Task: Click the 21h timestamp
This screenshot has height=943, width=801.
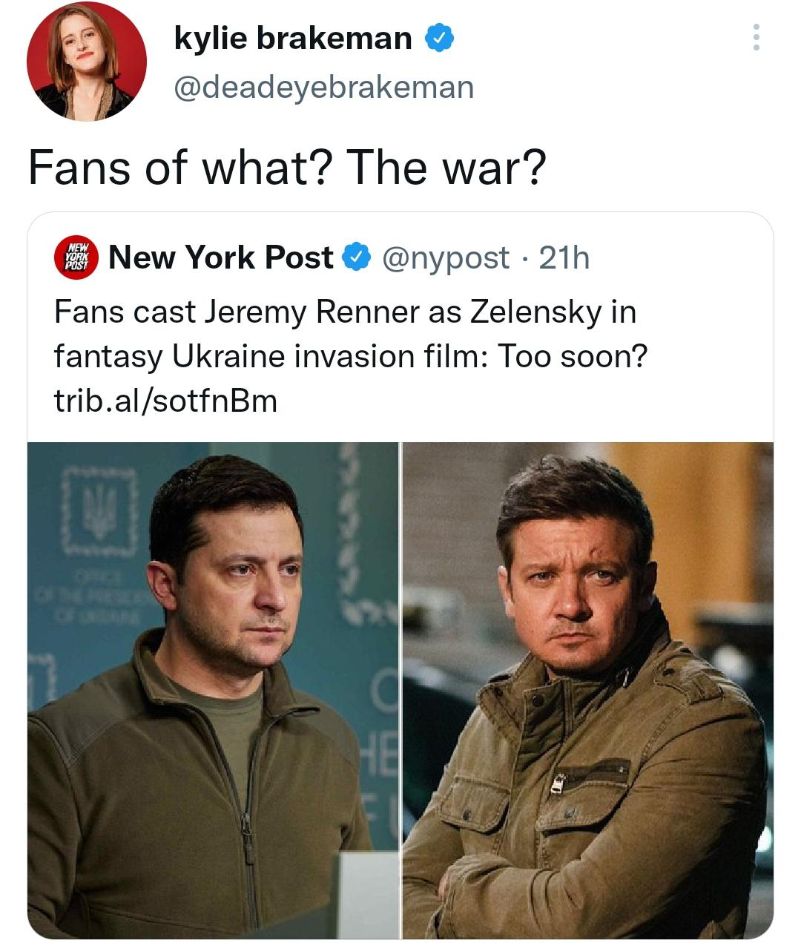Action: pyautogui.click(x=564, y=257)
